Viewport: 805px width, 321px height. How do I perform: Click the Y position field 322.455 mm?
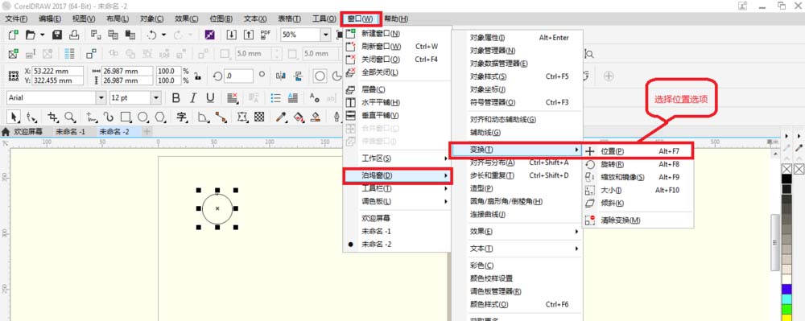click(58, 80)
